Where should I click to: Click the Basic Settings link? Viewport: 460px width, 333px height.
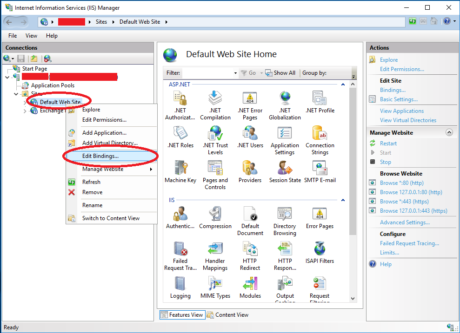click(x=399, y=99)
